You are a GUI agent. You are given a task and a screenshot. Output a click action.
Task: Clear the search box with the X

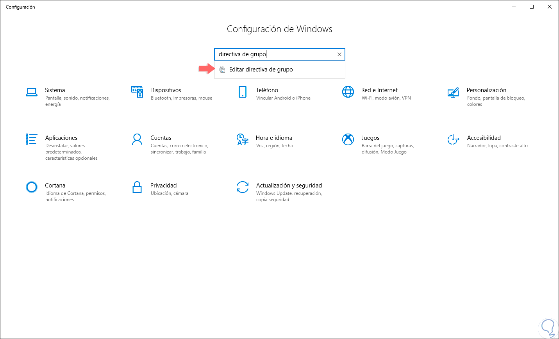(339, 54)
